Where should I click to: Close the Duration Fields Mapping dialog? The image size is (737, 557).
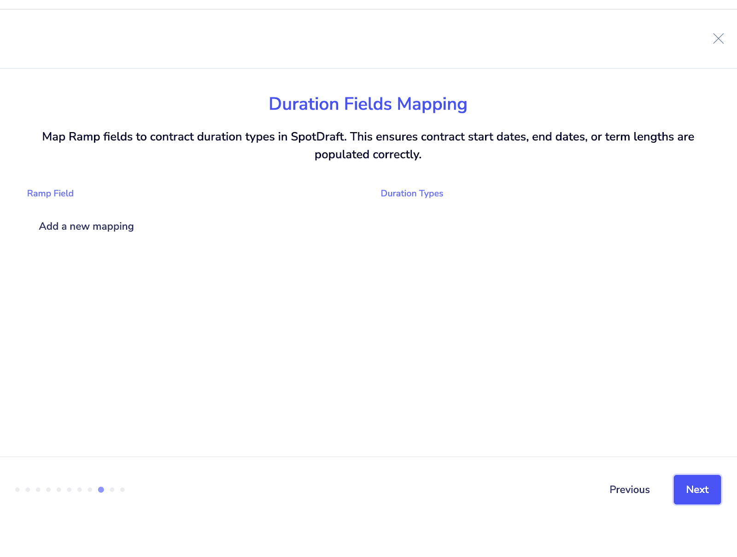coord(718,39)
